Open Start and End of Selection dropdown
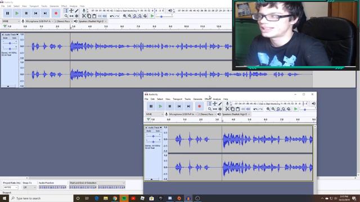Image resolution: width=360 pixels, height=202 pixels. point(97,183)
